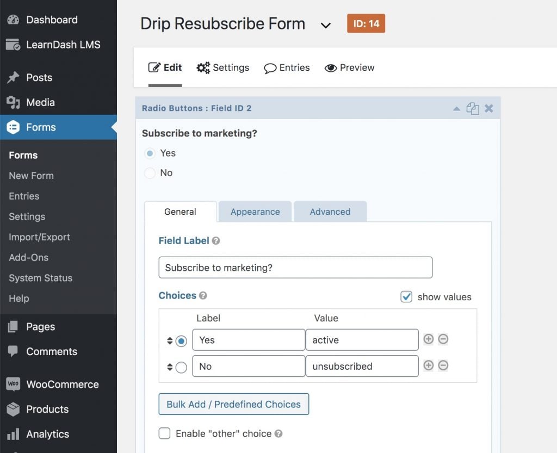Enable the "other" choice checkbox
Screen dimensions: 557x453
pyautogui.click(x=164, y=433)
